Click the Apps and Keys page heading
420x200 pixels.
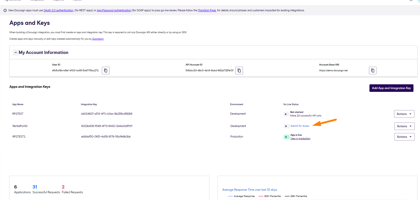tap(30, 23)
